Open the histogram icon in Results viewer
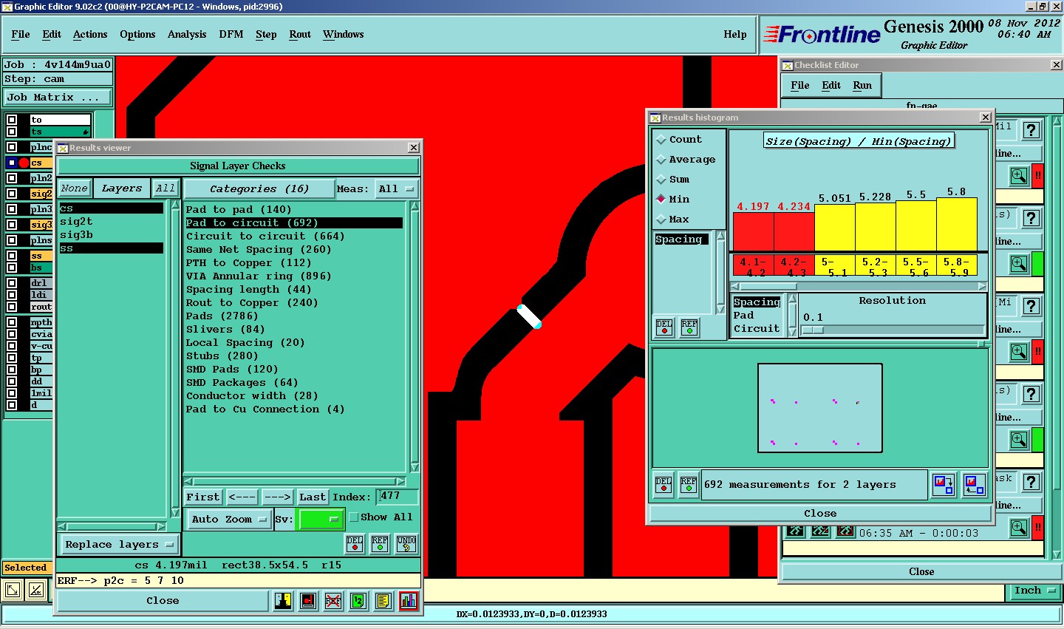1064x629 pixels. 408,601
